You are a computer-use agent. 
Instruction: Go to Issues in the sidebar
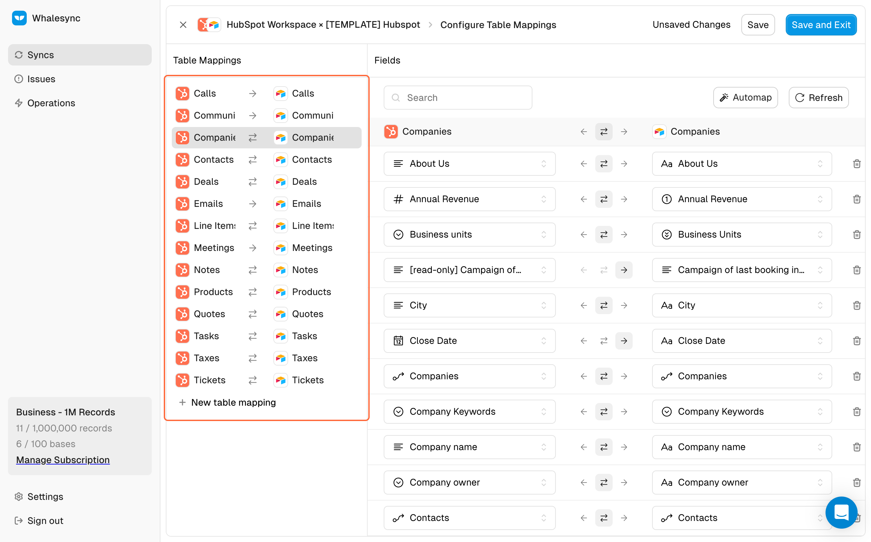41,79
